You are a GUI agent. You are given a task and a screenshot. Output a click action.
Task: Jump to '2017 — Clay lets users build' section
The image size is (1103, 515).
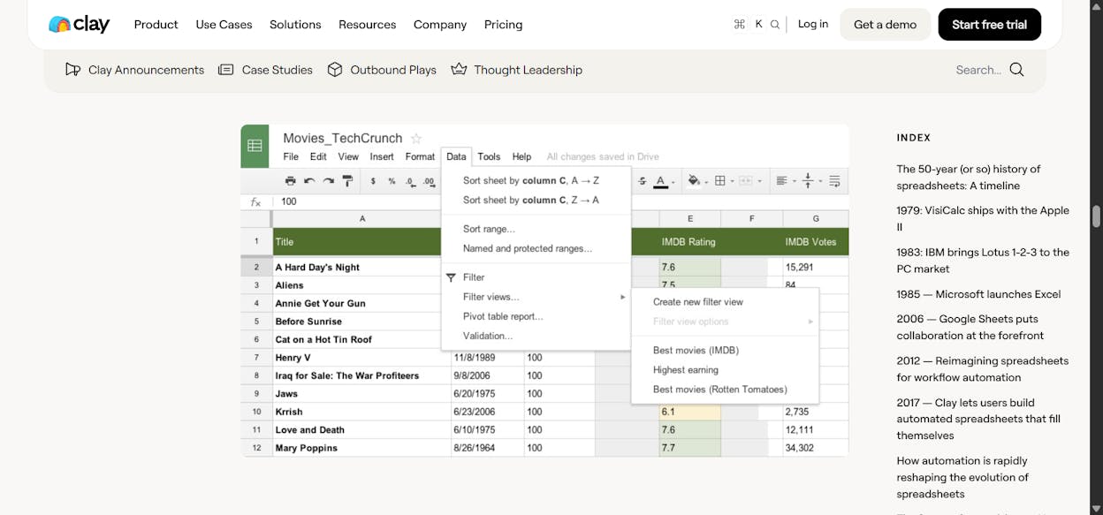[978, 419]
